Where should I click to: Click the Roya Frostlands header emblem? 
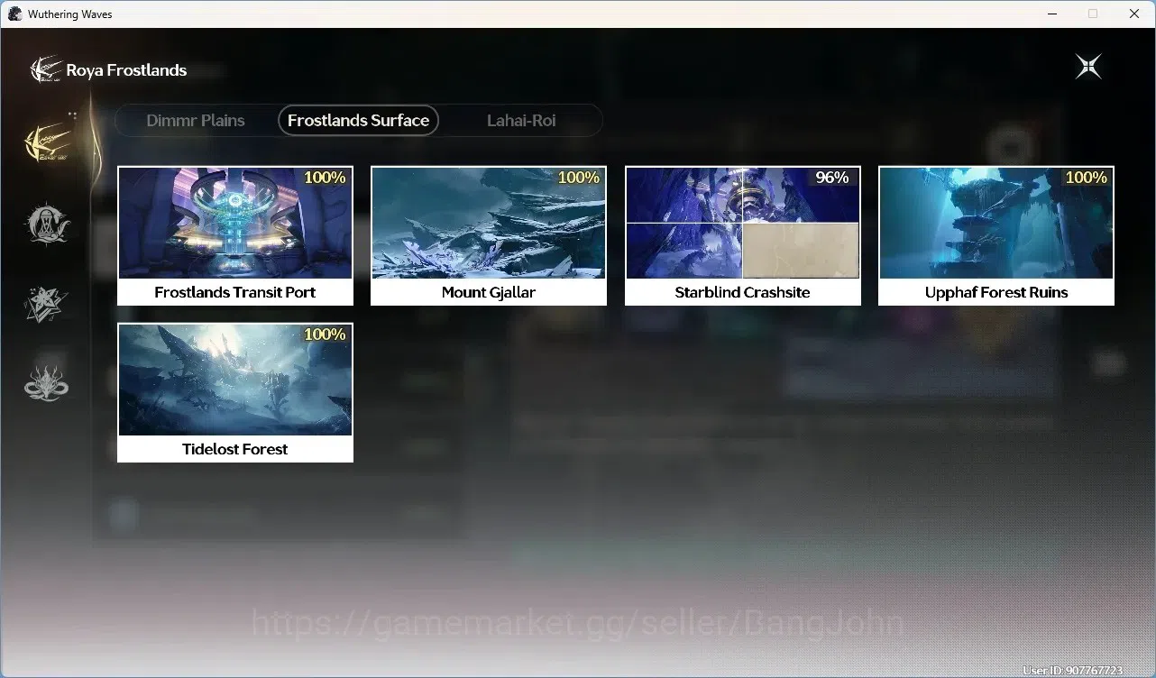coord(45,69)
